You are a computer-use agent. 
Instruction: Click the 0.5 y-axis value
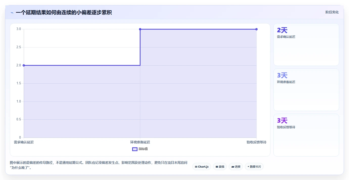(x=19, y=119)
